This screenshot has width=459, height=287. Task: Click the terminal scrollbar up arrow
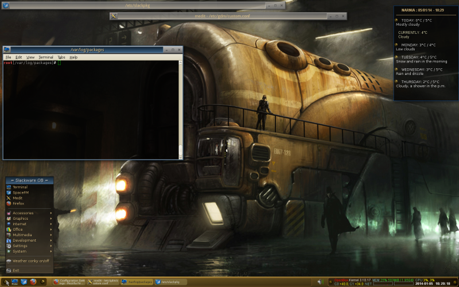(x=181, y=63)
